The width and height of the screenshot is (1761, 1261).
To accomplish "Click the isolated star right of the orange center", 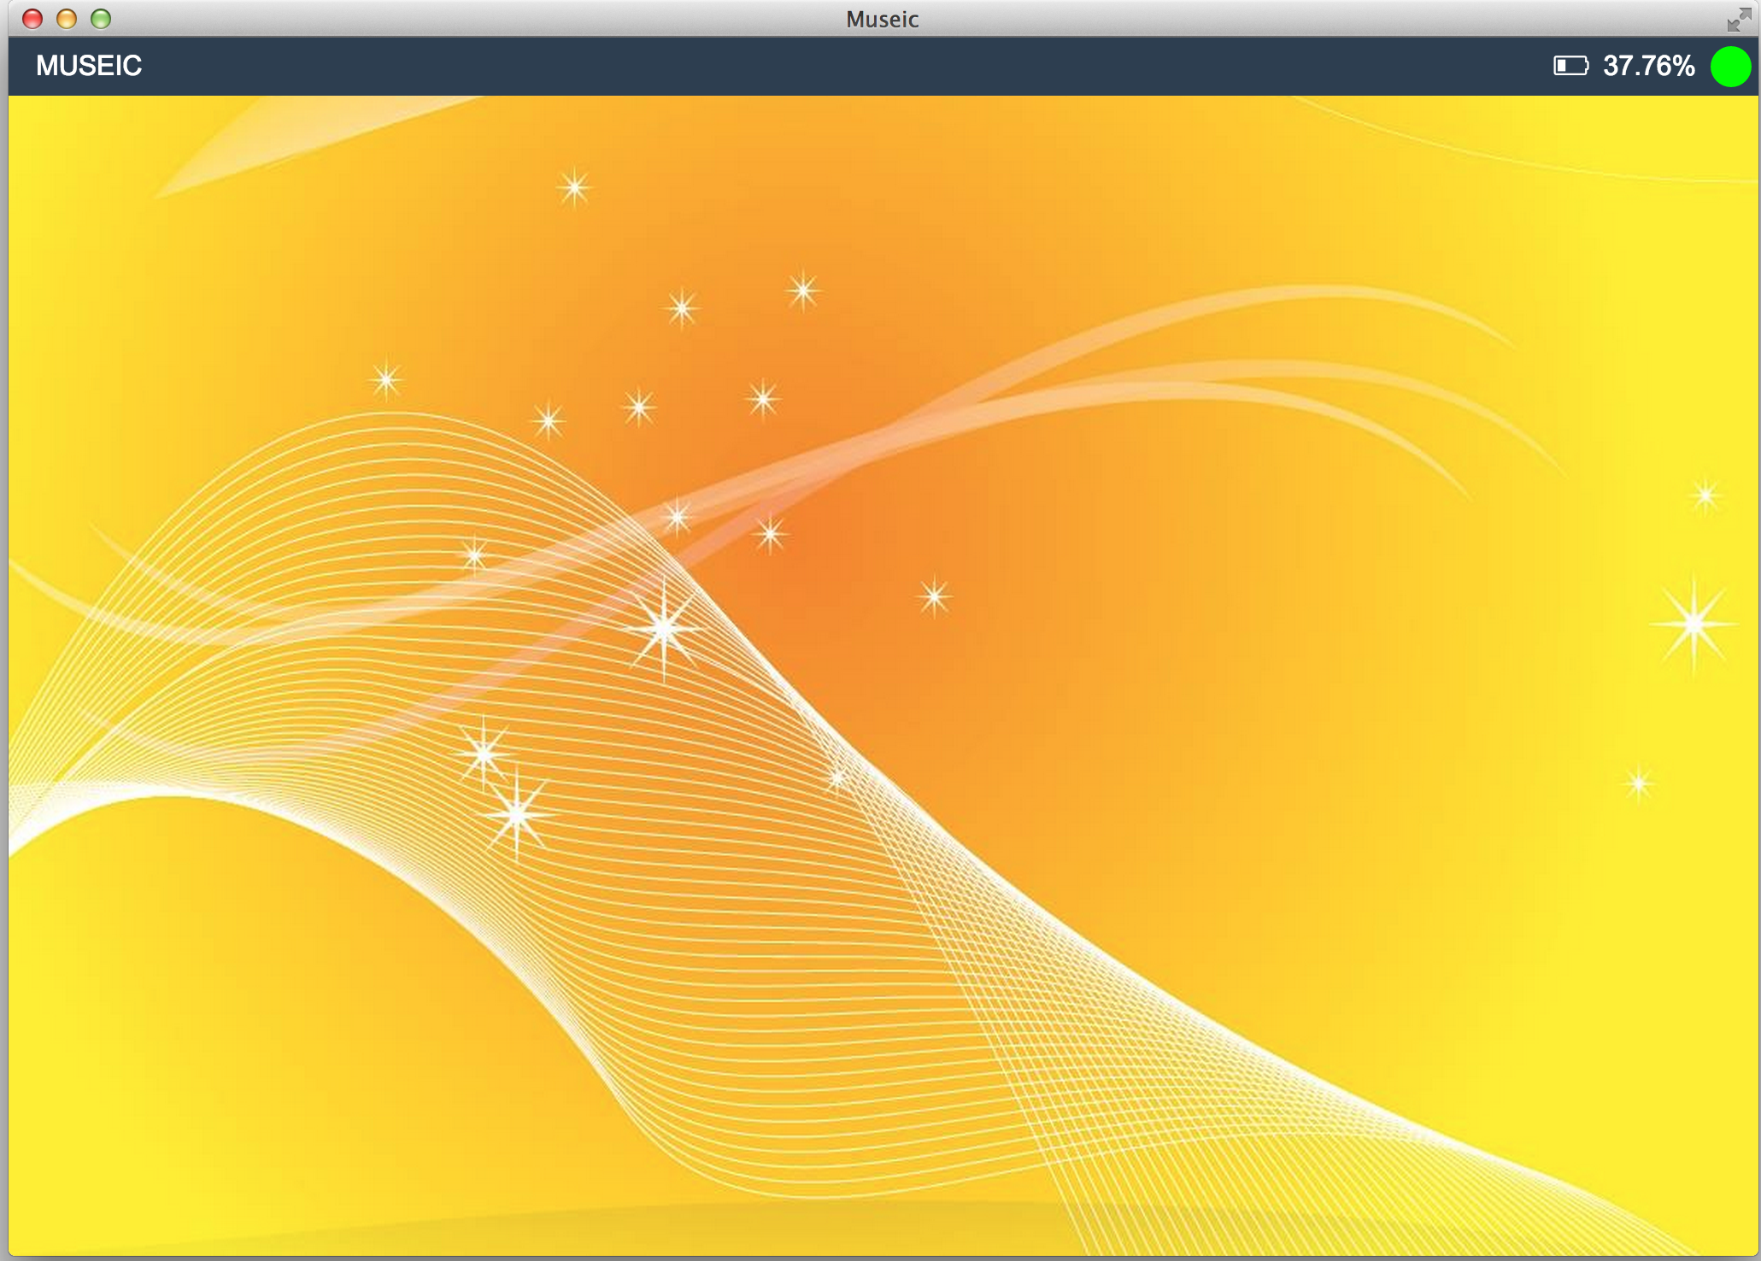I will coord(934,596).
